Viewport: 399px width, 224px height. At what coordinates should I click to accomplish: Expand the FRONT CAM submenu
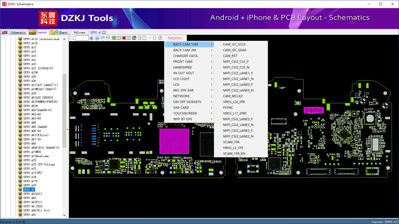189,62
